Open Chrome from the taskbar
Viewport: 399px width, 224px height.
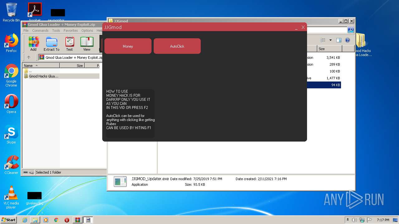[x=56, y=220]
